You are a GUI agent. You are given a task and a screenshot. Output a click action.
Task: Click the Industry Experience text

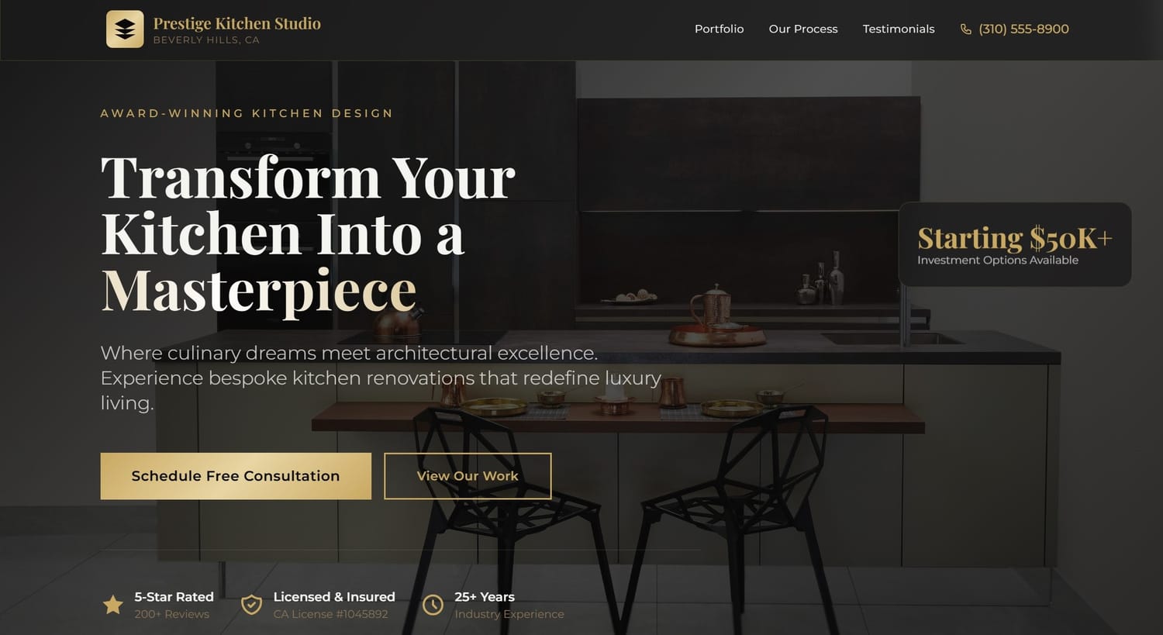coord(509,614)
